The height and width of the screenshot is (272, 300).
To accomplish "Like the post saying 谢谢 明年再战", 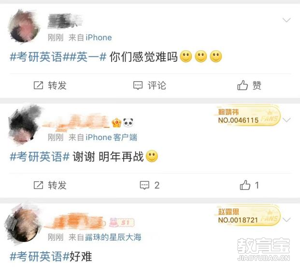I will (x=245, y=185).
